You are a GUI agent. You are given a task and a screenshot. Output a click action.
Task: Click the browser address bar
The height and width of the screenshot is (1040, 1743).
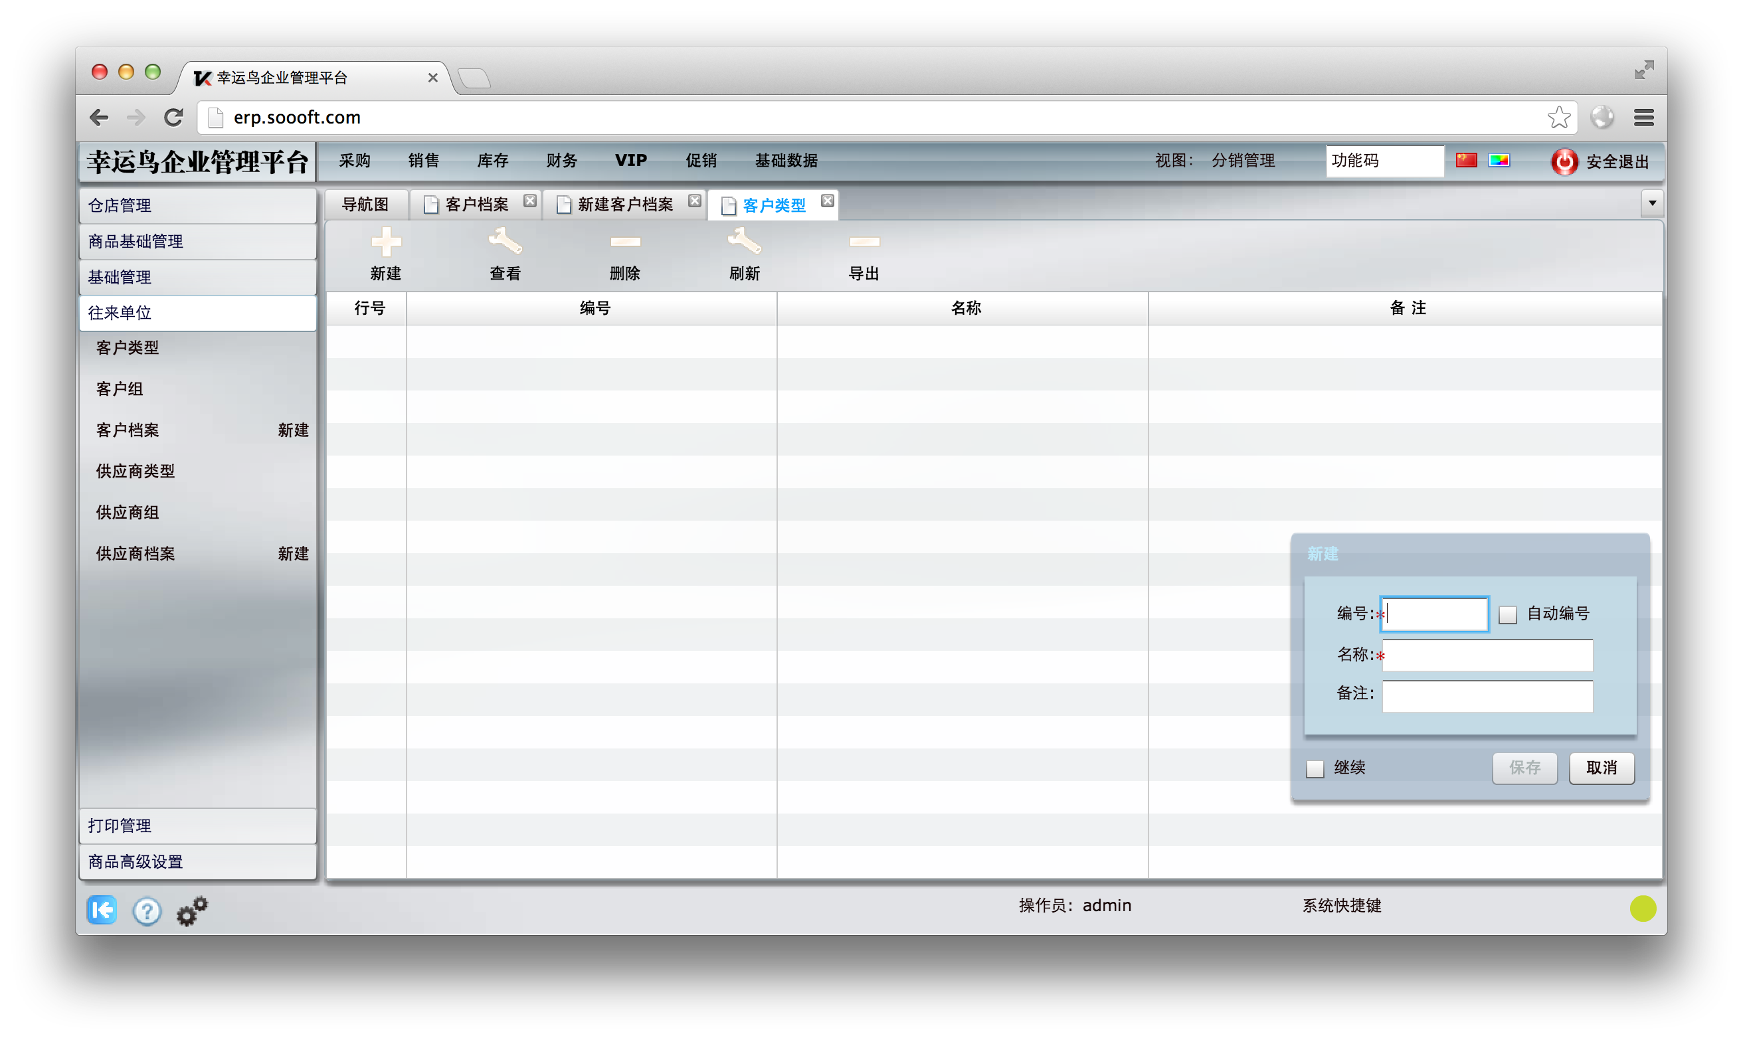point(887,117)
